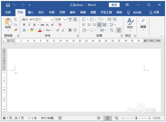This screenshot has width=166, height=122.
Task: Decrease font size
Action: pos(63,30)
